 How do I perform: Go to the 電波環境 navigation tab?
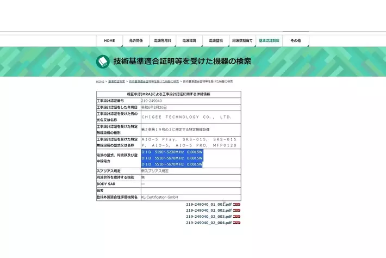pos(189,41)
